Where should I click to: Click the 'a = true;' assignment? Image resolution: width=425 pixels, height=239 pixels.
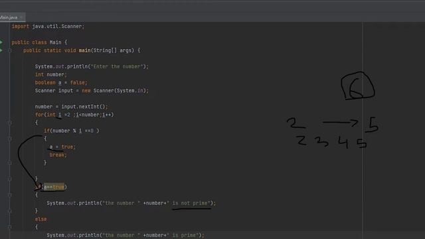[62, 147]
